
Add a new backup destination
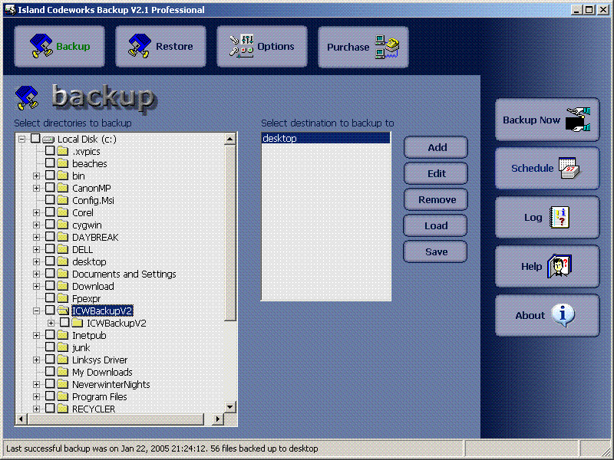(x=436, y=147)
